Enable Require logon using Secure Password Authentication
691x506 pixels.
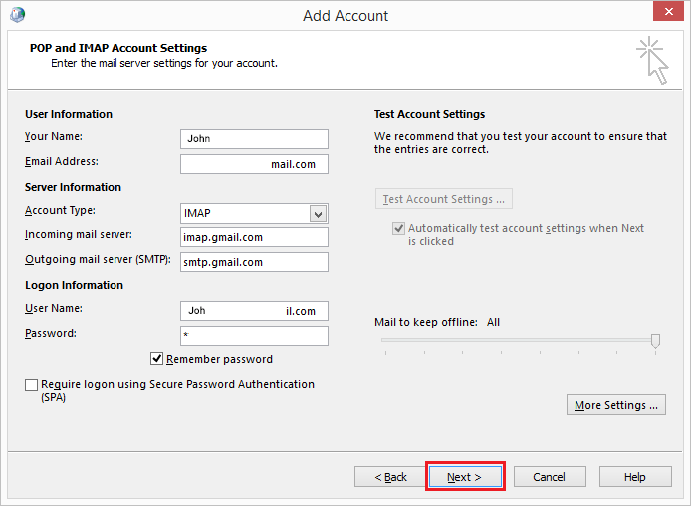31,384
